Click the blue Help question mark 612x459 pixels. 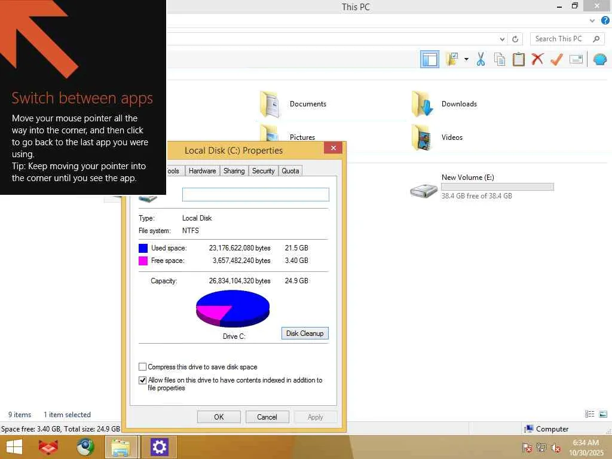605,21
